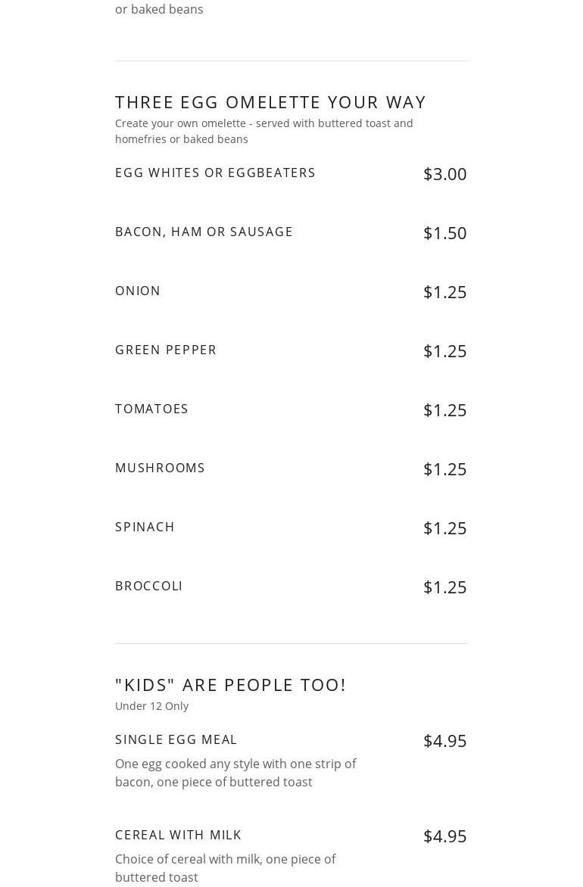Click the Under 12 Only subtitle
Viewport: 583px width, 887px height.
(x=151, y=705)
